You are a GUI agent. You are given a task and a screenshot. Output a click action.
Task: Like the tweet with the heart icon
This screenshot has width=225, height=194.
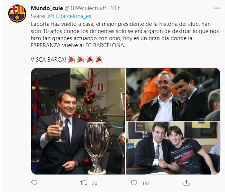tap(135, 183)
